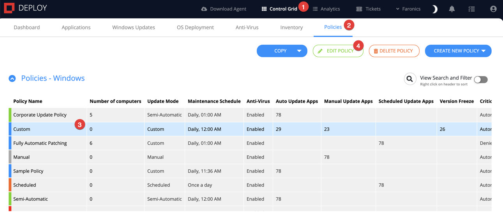The height and width of the screenshot is (219, 503).
Task: Open notifications bell icon
Action: (x=452, y=9)
